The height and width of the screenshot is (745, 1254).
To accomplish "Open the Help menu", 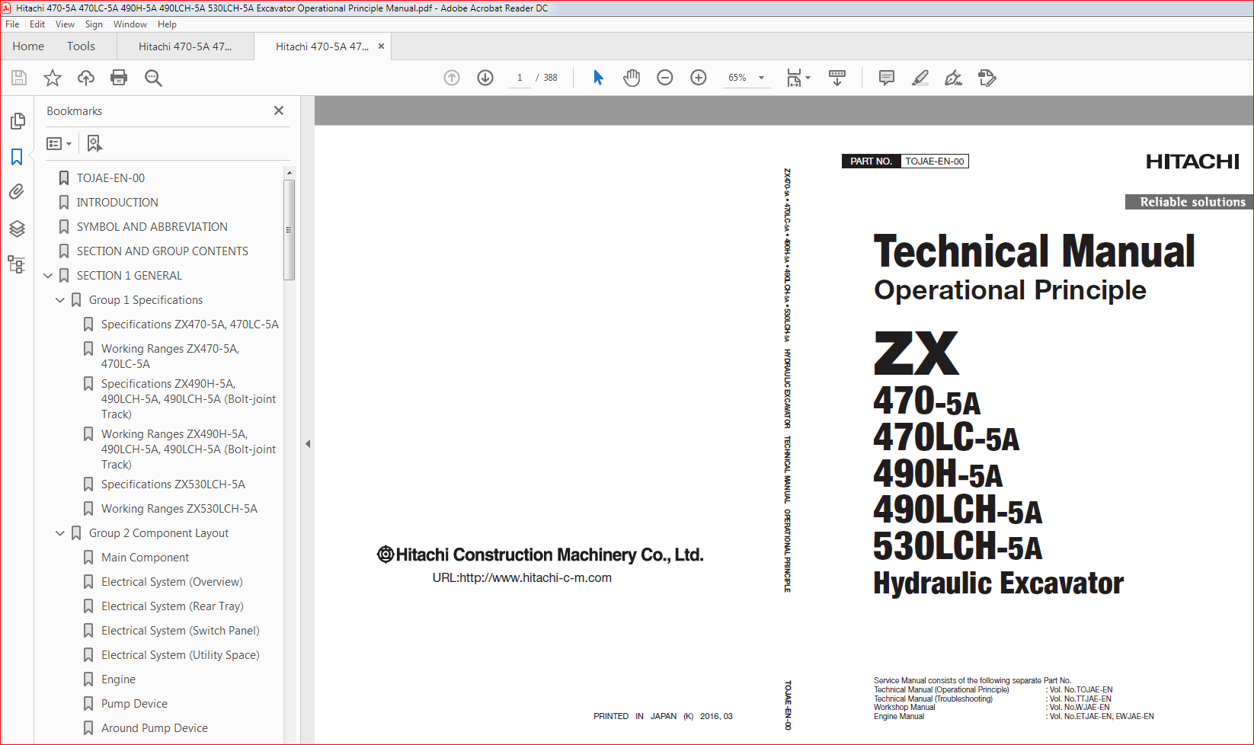I will pos(167,24).
